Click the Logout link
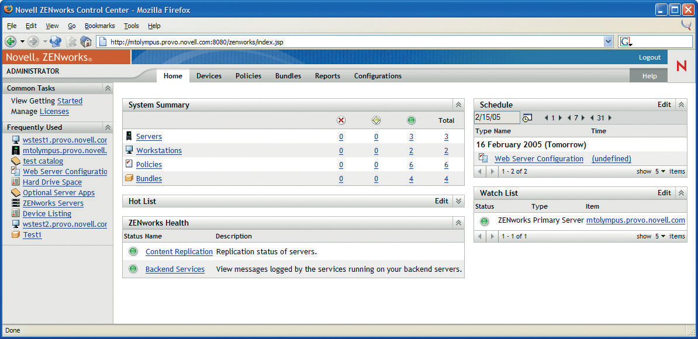This screenshot has height=339, width=698. (x=650, y=57)
